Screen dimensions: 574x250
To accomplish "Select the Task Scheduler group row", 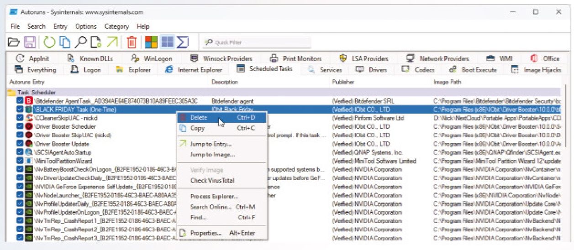I will (x=284, y=92).
